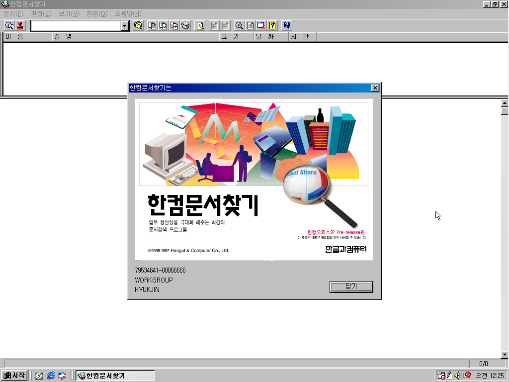
Task: Click the 닫기 button in about dialog
Action: pos(351,287)
